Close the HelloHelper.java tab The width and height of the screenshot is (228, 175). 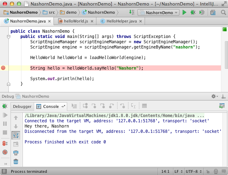click(x=140, y=21)
